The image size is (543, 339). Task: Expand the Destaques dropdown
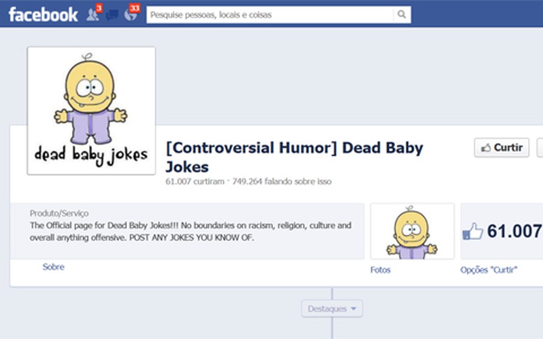click(x=331, y=308)
